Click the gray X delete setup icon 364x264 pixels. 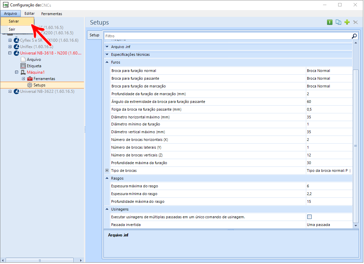[356, 22]
